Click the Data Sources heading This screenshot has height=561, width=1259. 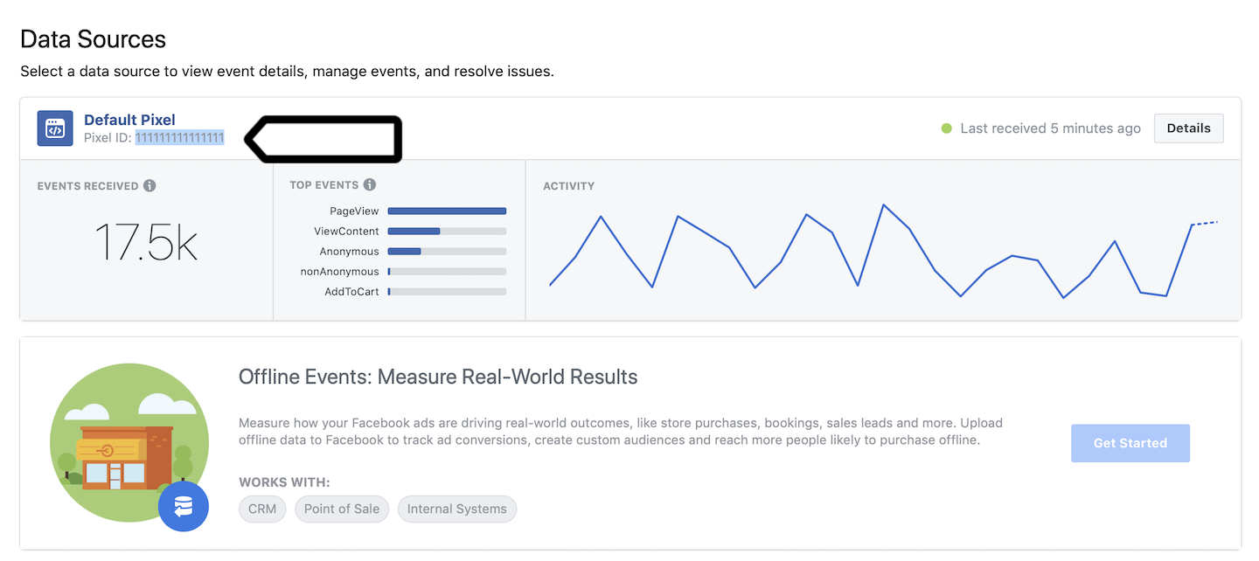click(93, 39)
